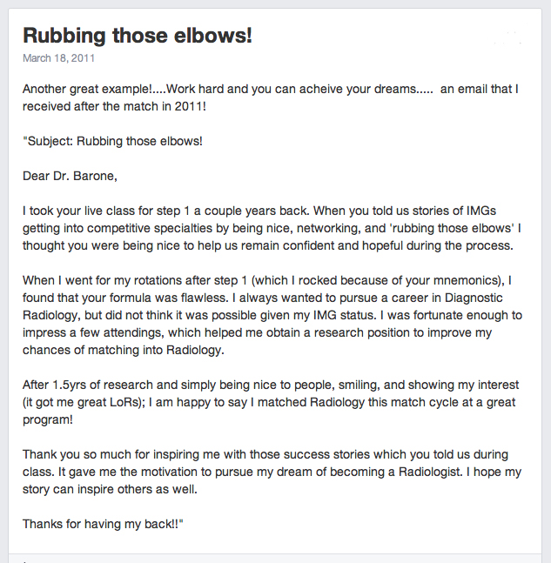Click the words 'Diagnostic Radiology' in the text
Screen dimensions: 551x563
point(474,298)
